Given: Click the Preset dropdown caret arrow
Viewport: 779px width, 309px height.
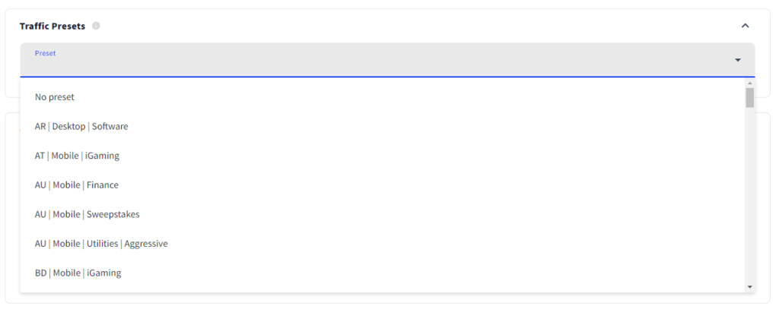Looking at the screenshot, I should pyautogui.click(x=738, y=60).
